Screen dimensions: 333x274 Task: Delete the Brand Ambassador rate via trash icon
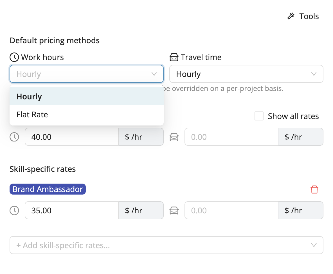point(314,189)
